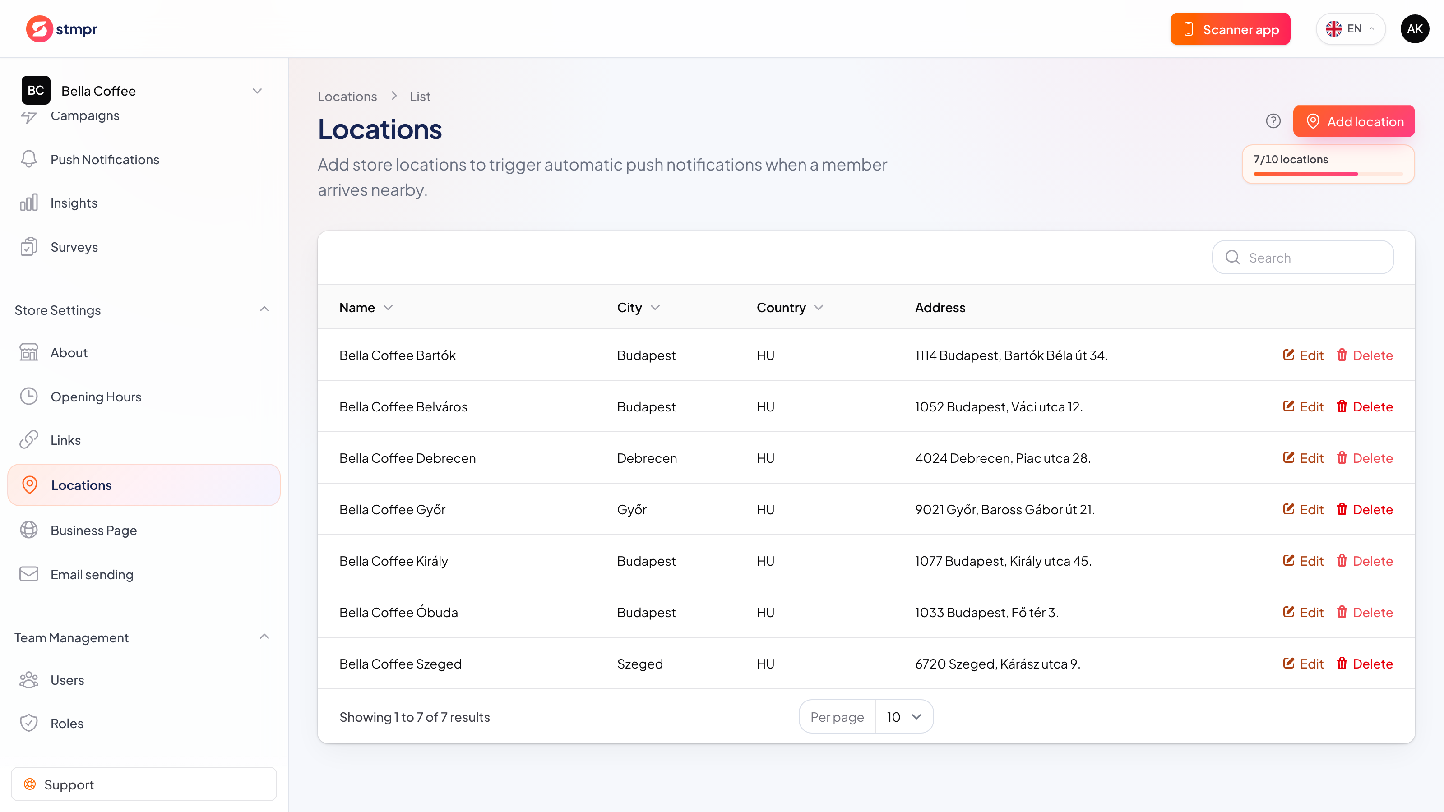Click the trash icon for Bella Coffee Debrecen
The image size is (1444, 812).
tap(1342, 458)
